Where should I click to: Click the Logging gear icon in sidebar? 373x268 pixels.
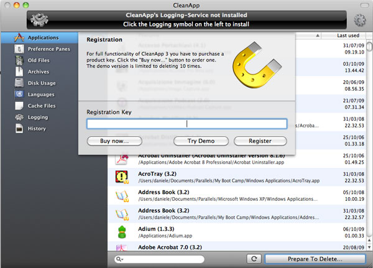coord(19,117)
